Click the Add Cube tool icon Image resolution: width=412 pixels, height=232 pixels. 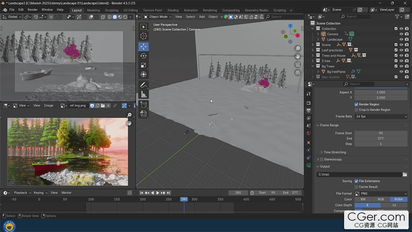tap(143, 105)
